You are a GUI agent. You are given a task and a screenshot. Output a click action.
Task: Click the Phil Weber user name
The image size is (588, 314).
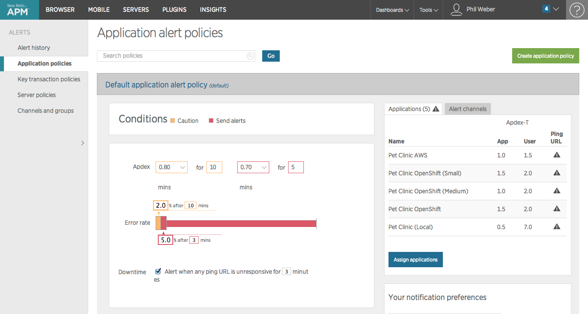point(481,9)
